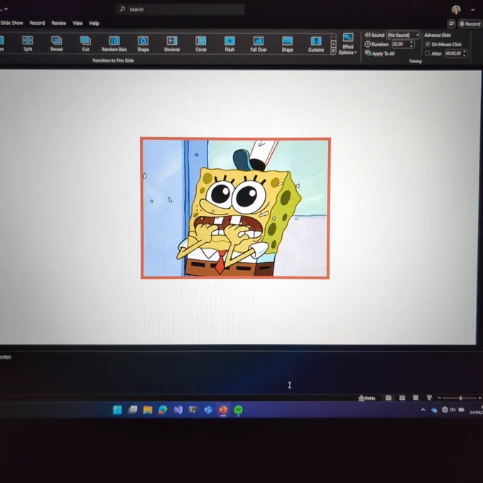Screen dimensions: 483x483
Task: Click the notes pane area
Action: coord(240,373)
